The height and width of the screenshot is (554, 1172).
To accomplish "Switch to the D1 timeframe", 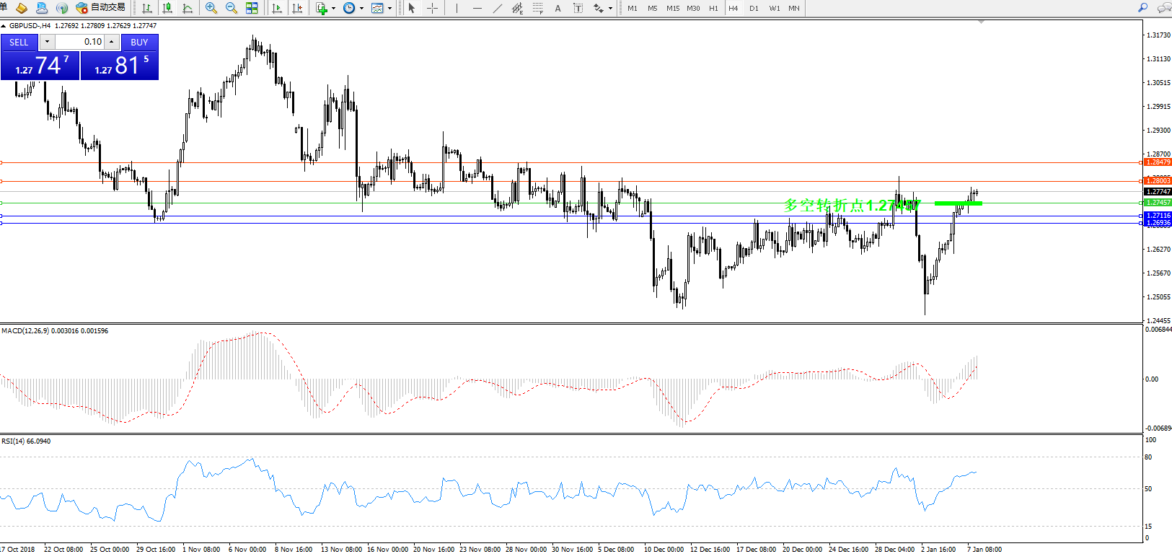I will tap(754, 8).
